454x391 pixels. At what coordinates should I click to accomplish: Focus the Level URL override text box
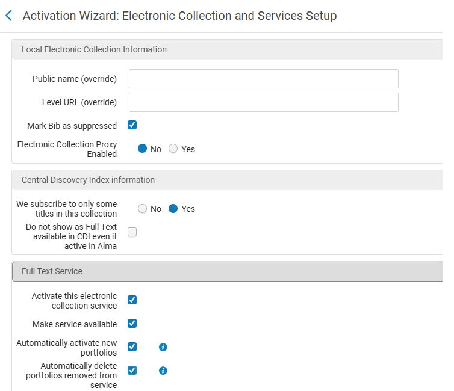pos(263,102)
